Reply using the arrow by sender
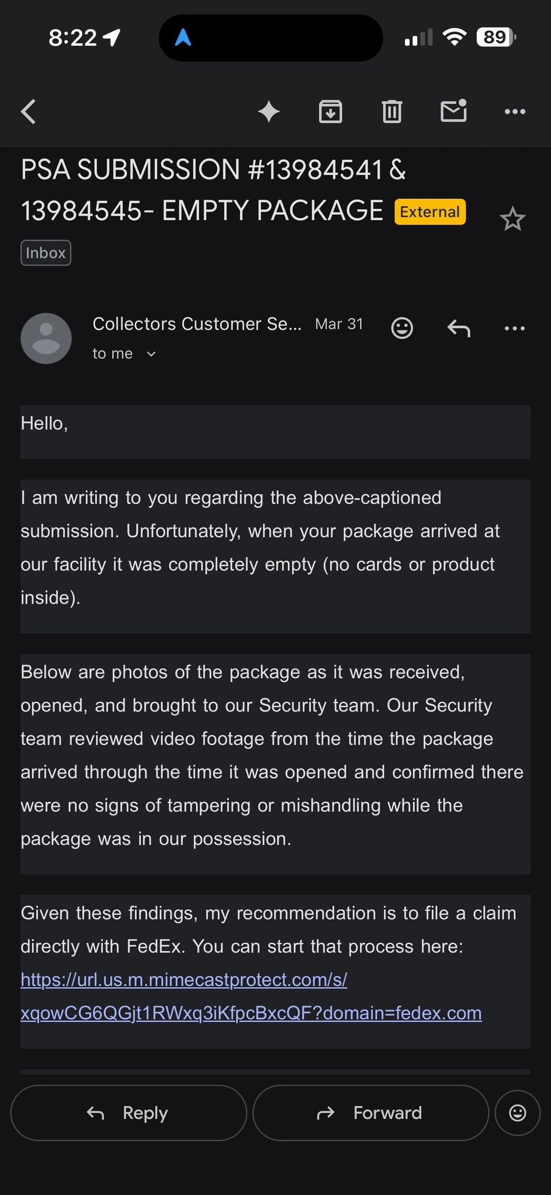The image size is (551, 1195). pyautogui.click(x=459, y=328)
